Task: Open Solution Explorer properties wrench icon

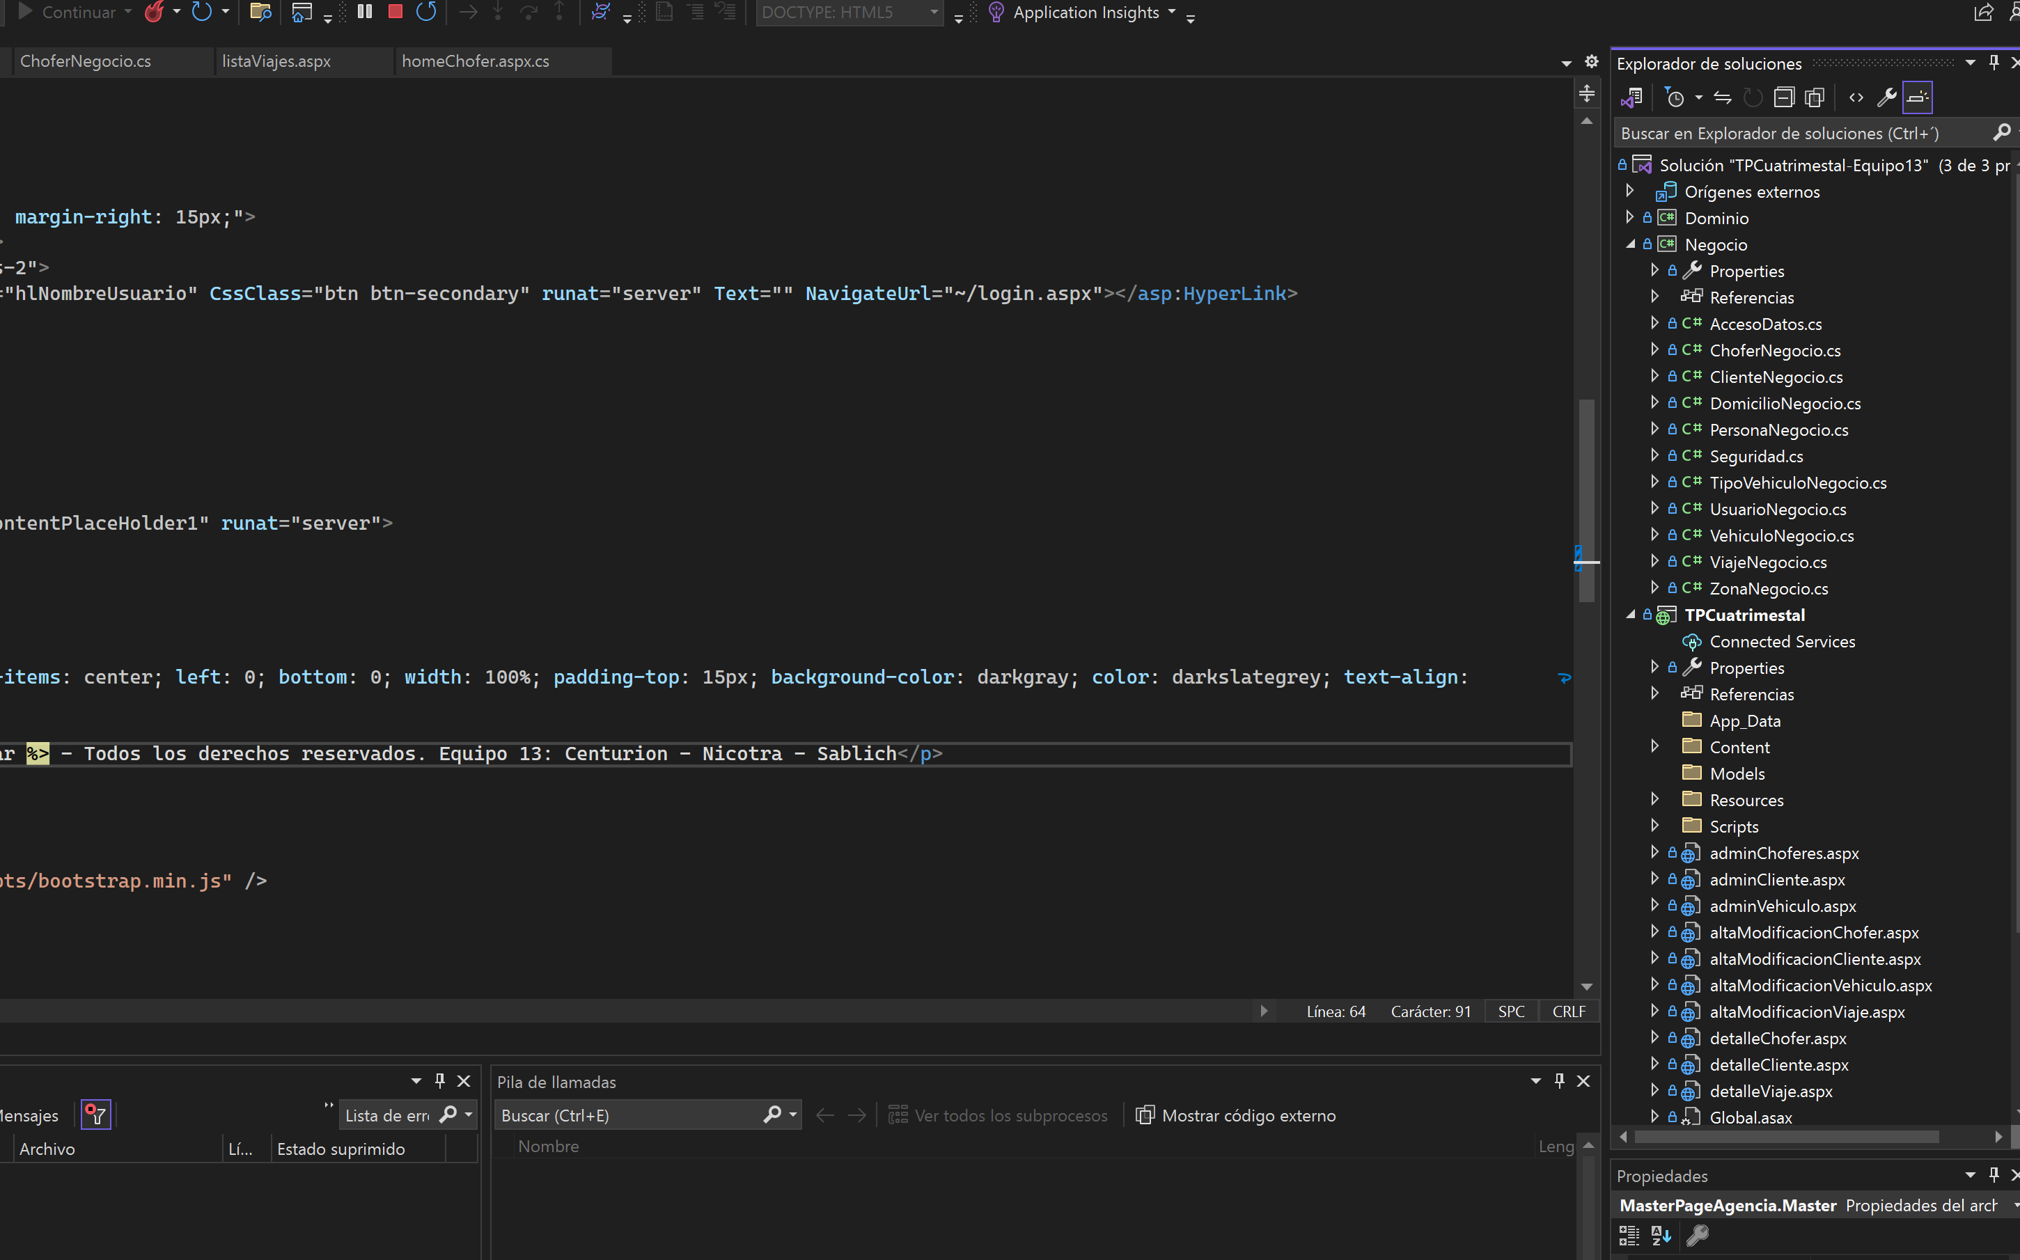Action: (1887, 97)
